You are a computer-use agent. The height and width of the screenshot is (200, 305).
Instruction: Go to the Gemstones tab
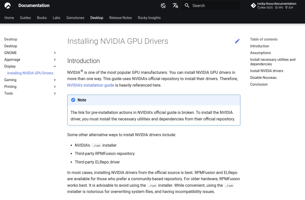(x=75, y=18)
